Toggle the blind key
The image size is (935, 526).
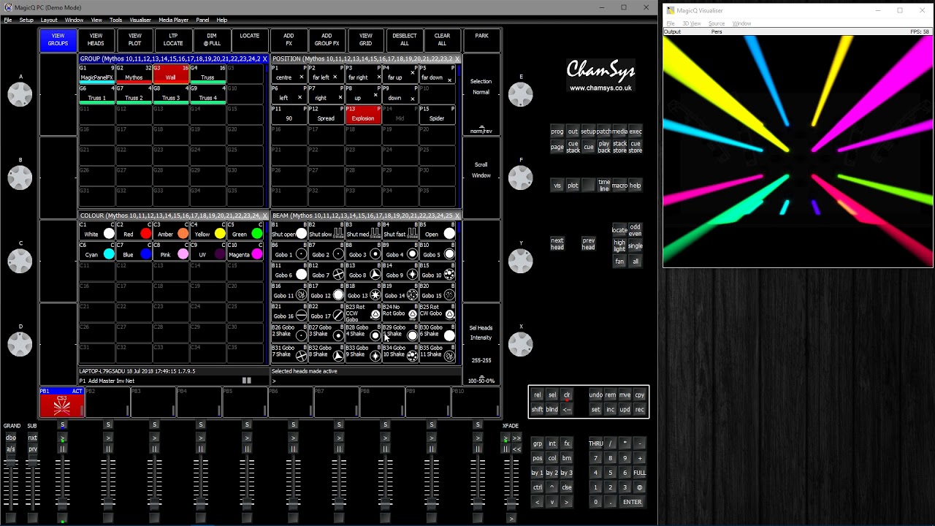pyautogui.click(x=552, y=410)
